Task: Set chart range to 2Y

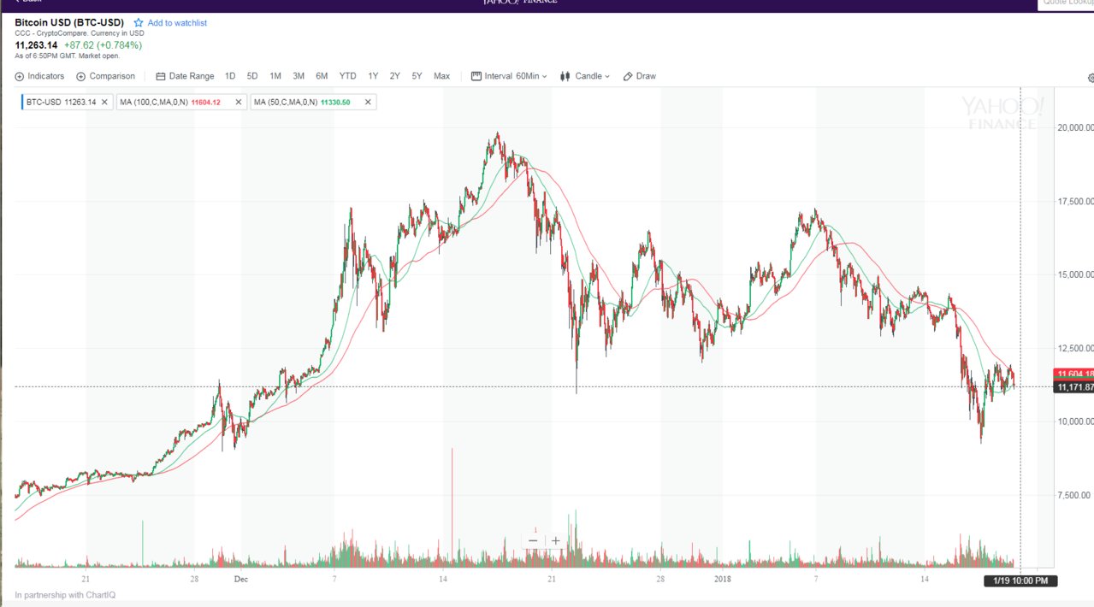Action: pos(395,76)
